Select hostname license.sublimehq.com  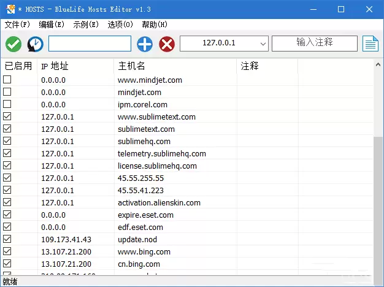point(157,166)
